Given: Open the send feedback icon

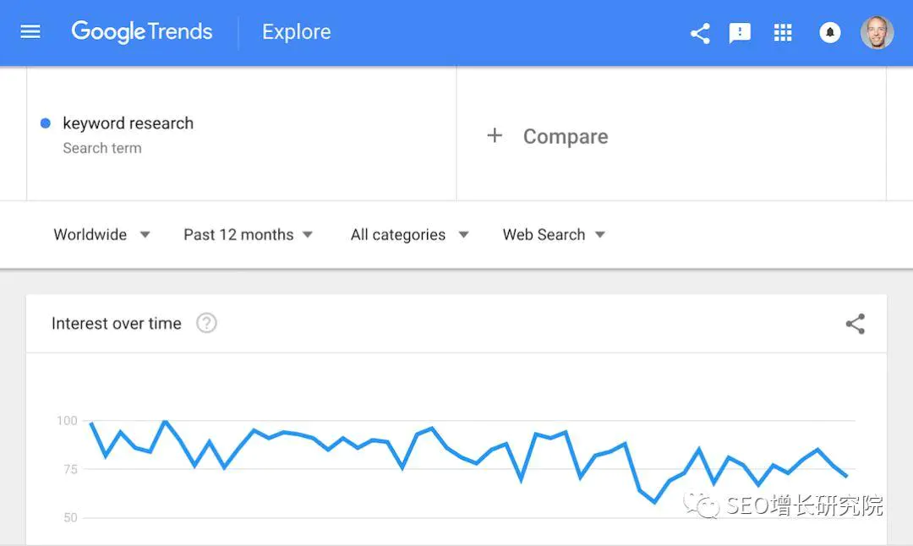Looking at the screenshot, I should (x=740, y=33).
